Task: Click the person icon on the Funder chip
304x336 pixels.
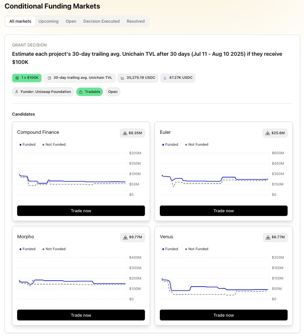Action: pyautogui.click(x=17, y=91)
